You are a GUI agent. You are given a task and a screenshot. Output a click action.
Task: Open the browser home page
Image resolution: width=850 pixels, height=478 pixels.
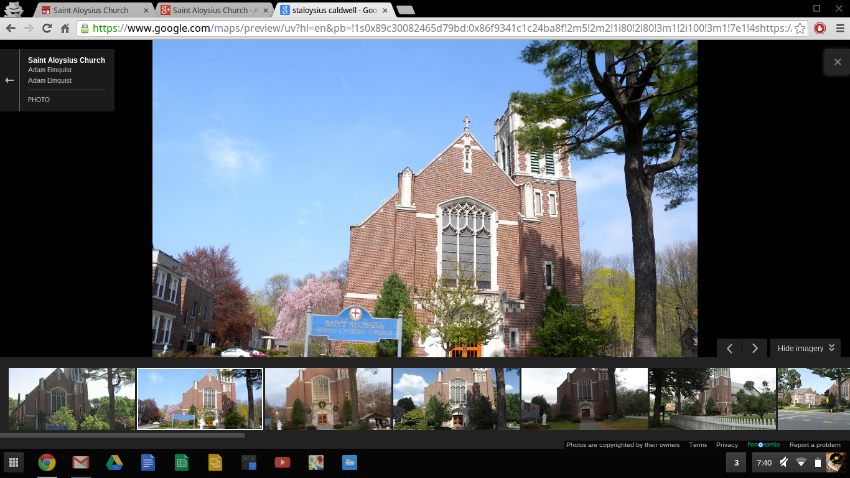(65, 28)
